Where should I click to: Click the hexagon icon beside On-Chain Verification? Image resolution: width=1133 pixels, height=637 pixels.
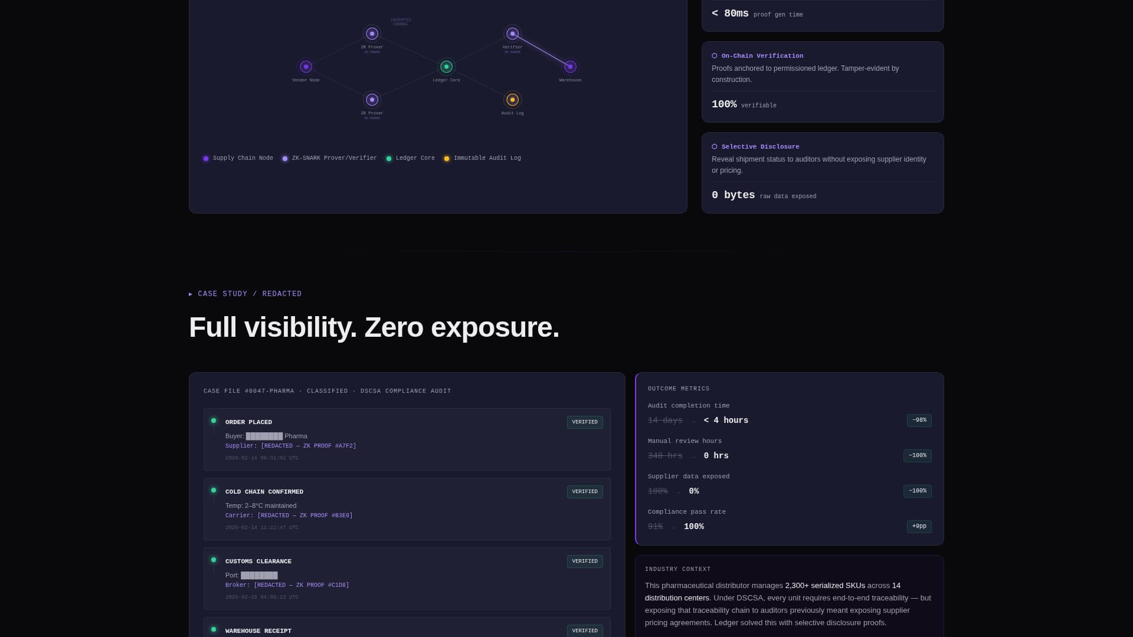pyautogui.click(x=715, y=56)
